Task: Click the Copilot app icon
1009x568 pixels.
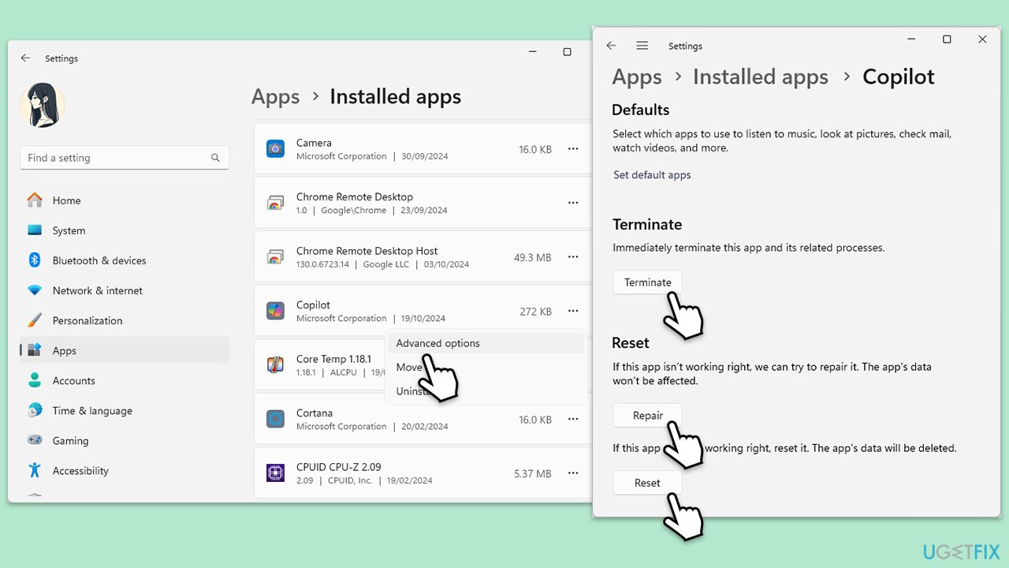Action: pos(275,311)
